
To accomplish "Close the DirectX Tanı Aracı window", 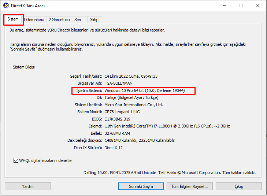I will (257, 5).
